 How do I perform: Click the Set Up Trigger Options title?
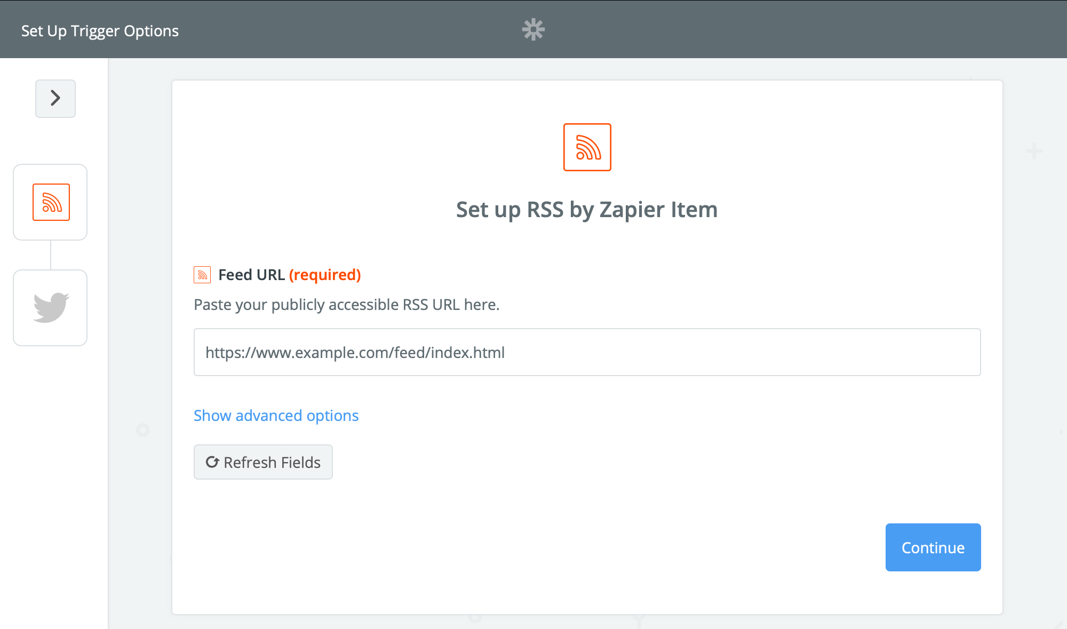pos(100,31)
